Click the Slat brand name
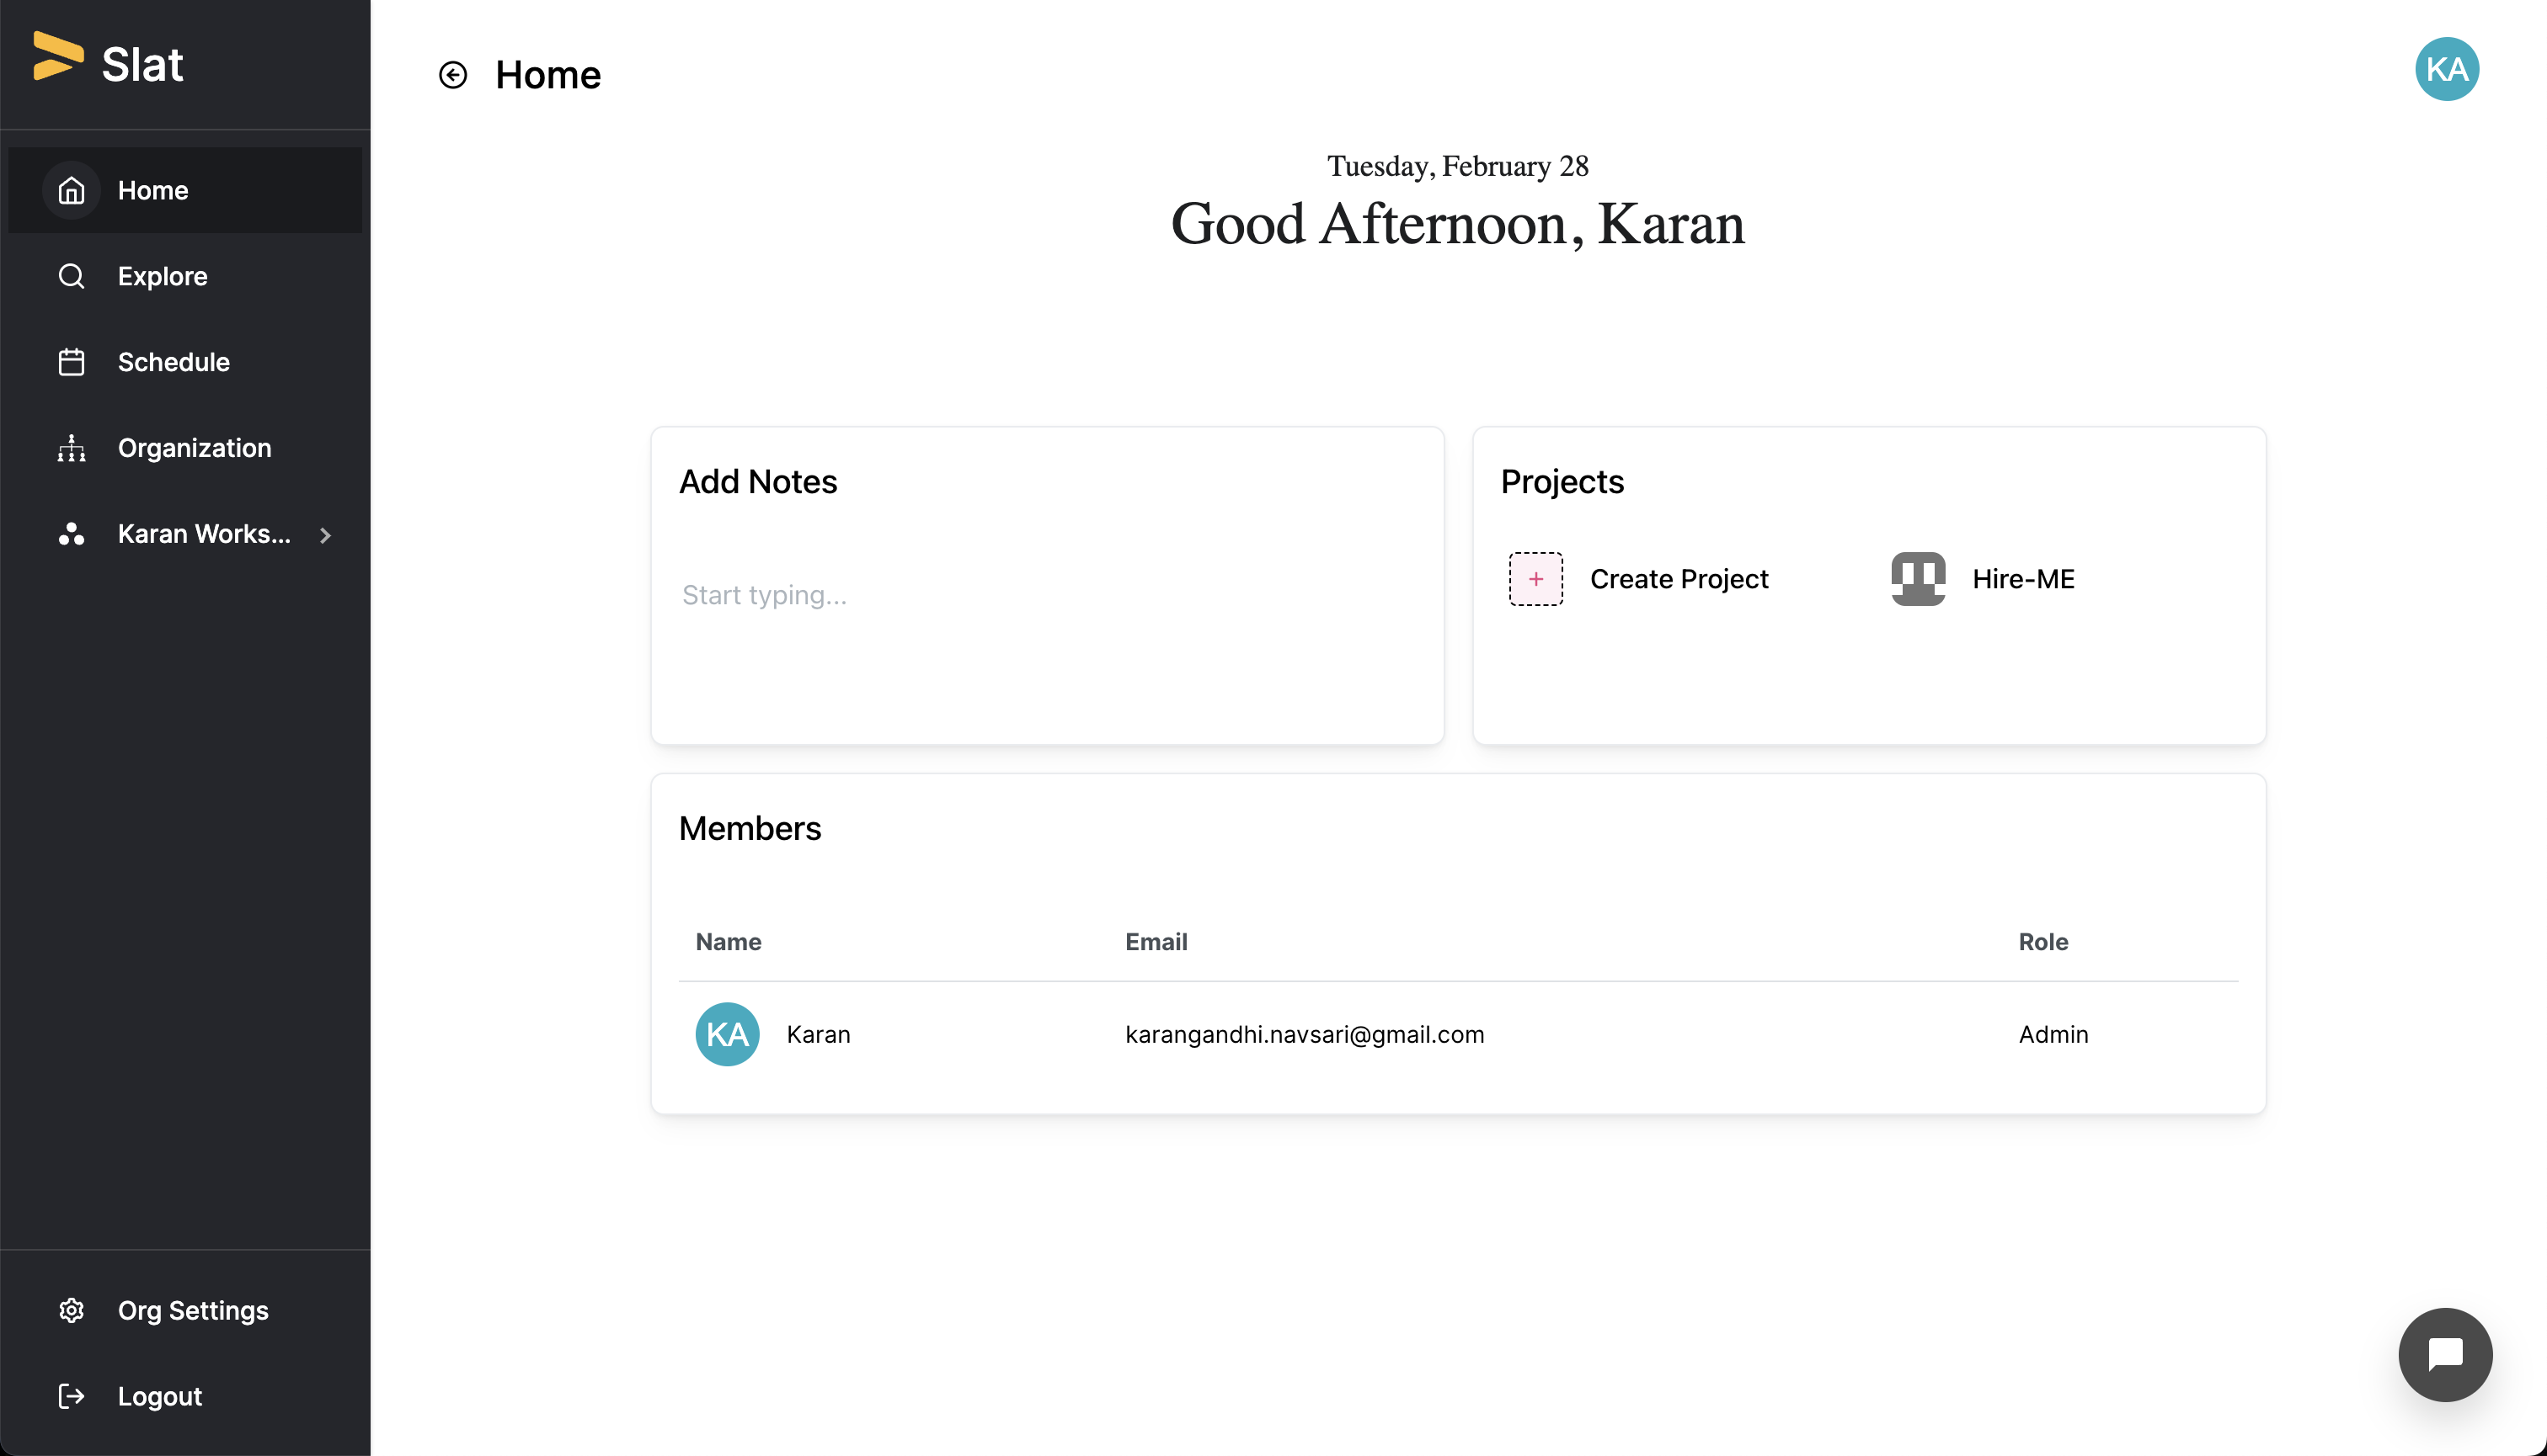The height and width of the screenshot is (1456, 2547). click(142, 65)
